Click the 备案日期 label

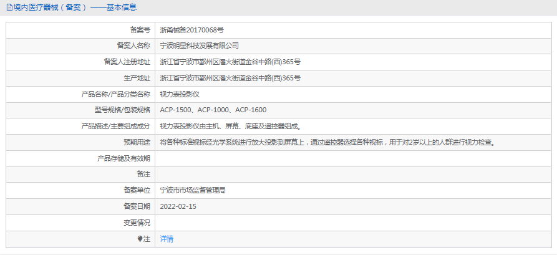click(x=137, y=206)
